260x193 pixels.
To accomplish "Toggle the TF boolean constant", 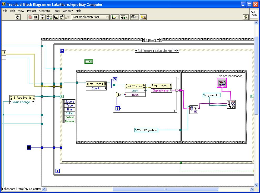I will [89, 62].
